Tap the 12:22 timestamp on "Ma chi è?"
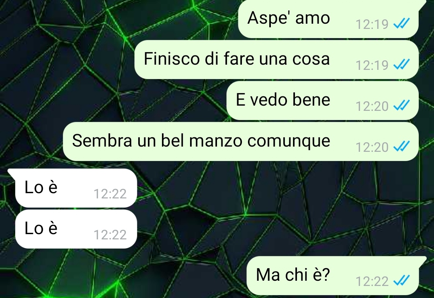 (372, 282)
